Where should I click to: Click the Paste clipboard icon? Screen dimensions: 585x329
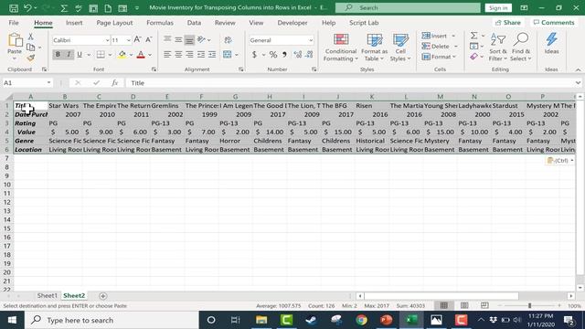[15, 39]
